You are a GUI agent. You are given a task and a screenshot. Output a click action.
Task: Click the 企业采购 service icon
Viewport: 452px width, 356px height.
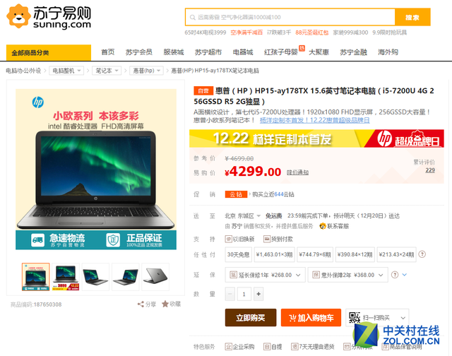coord(228,347)
